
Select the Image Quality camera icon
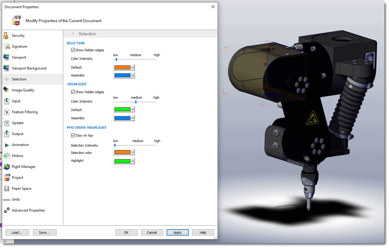(6, 90)
